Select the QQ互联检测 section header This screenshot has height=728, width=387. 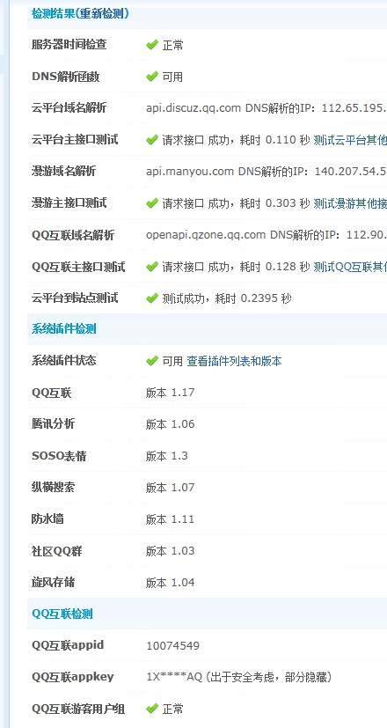62,614
